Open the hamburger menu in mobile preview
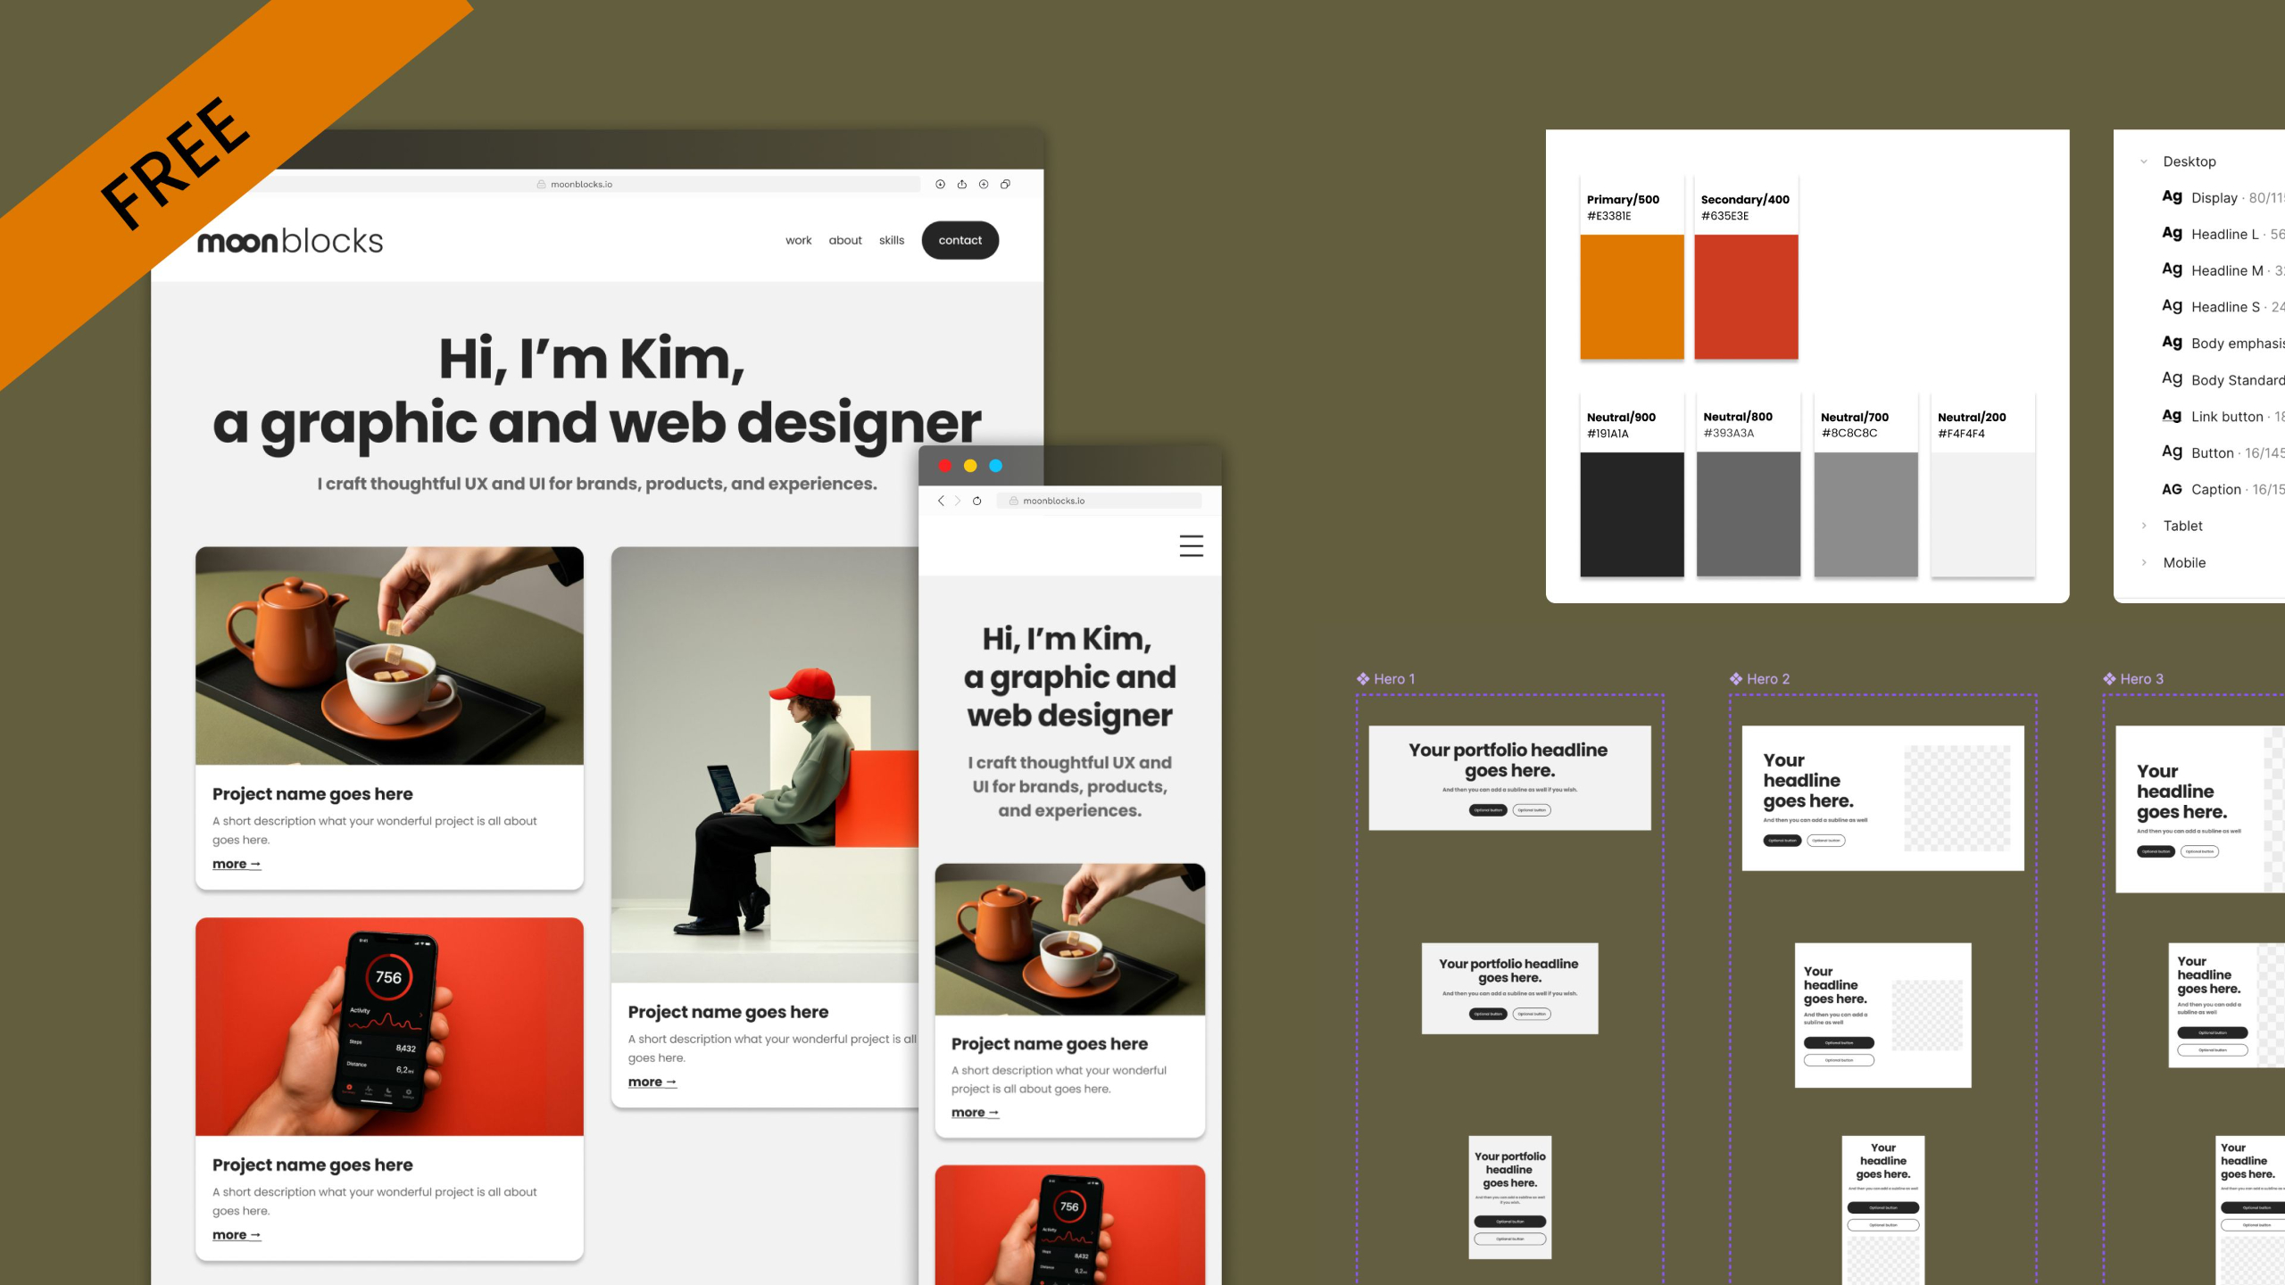The height and width of the screenshot is (1285, 2285). (1191, 545)
